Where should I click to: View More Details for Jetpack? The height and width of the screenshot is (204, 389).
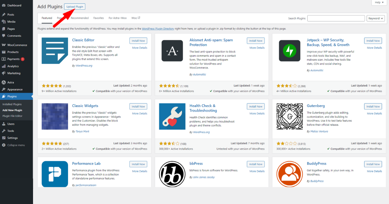(x=374, y=48)
